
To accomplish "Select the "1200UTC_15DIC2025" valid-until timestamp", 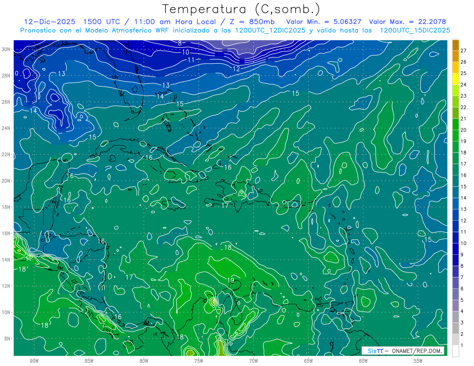I will pos(415,30).
